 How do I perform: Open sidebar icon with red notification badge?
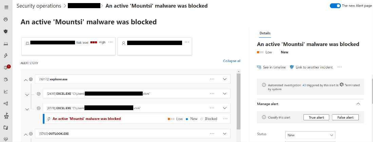6,67
